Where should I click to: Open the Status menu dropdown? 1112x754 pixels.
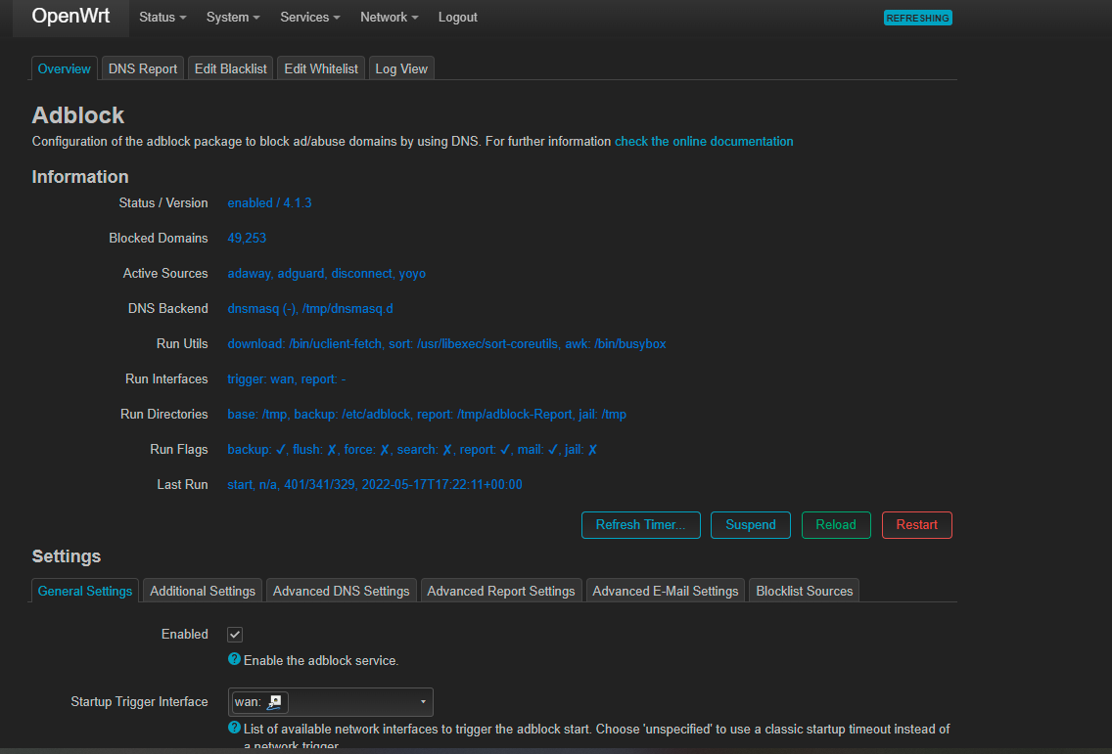pyautogui.click(x=162, y=18)
